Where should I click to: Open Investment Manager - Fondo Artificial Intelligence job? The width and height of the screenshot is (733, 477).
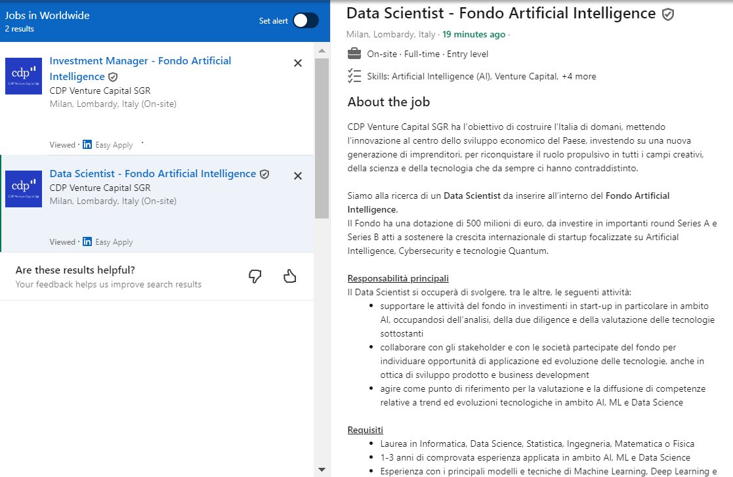(140, 69)
